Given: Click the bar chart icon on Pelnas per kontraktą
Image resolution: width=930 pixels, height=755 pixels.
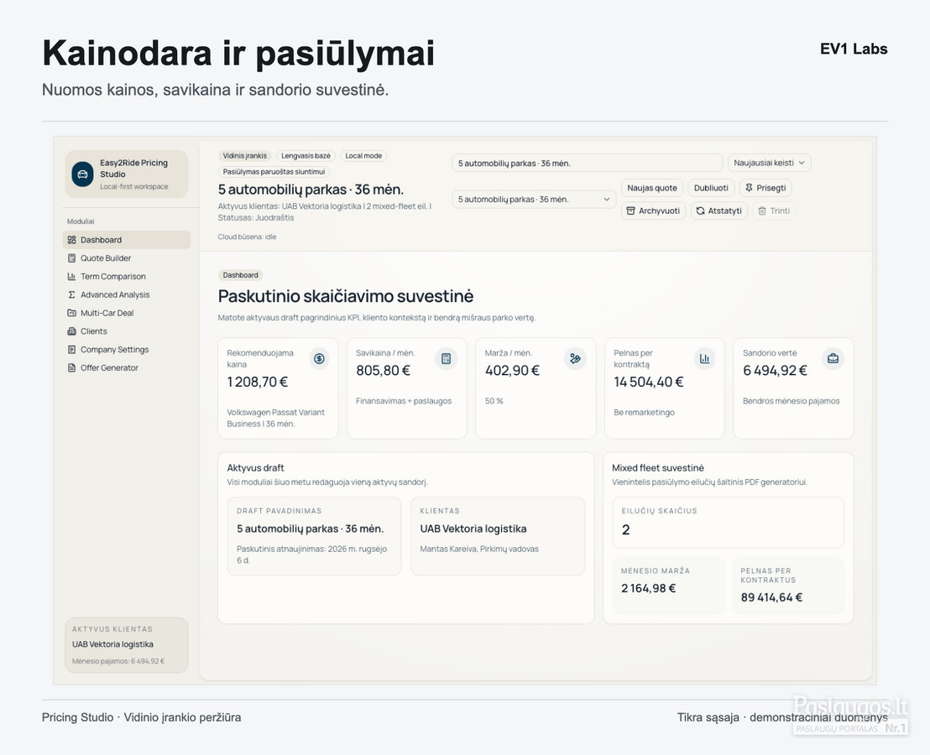Looking at the screenshot, I should point(704,358).
